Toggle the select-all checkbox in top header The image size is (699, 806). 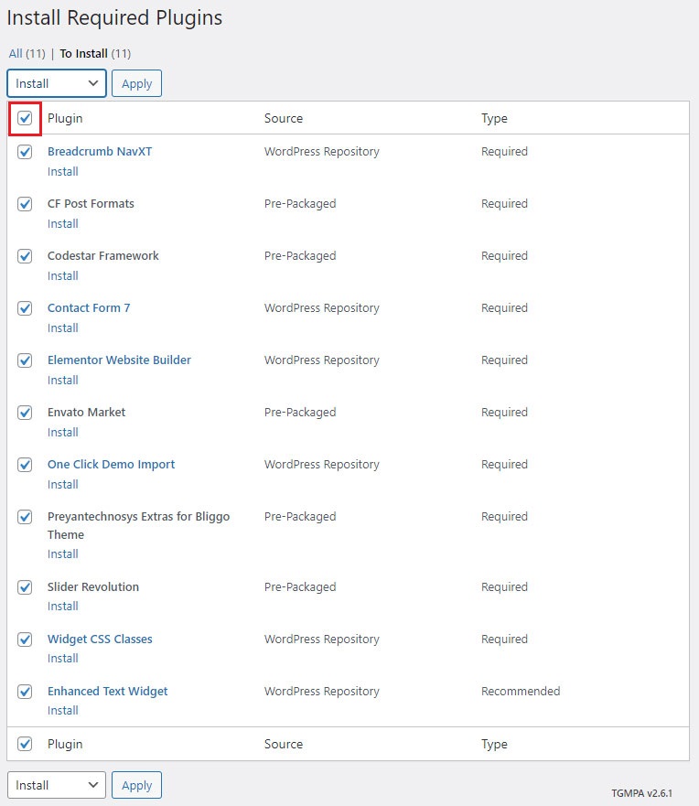[25, 118]
